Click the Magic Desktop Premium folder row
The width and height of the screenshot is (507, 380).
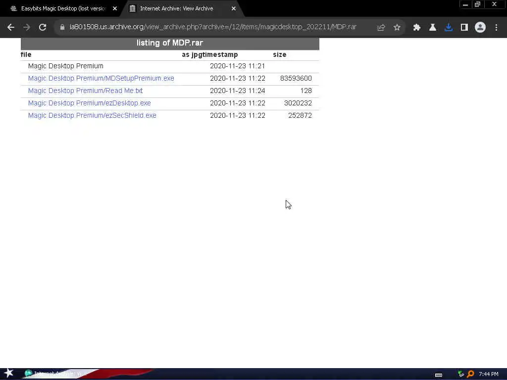pyautogui.click(x=170, y=66)
